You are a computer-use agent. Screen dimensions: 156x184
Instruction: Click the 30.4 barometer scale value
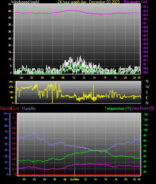point(145,7)
